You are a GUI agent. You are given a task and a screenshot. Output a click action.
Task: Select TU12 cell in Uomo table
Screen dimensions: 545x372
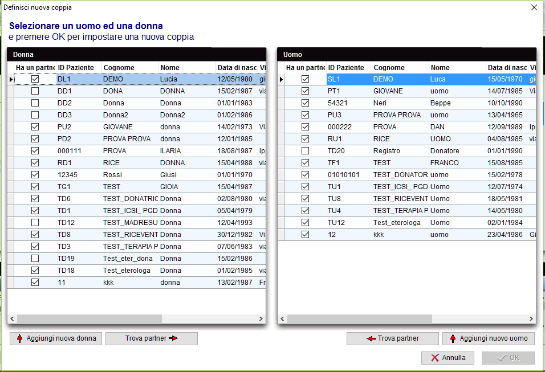click(349, 222)
